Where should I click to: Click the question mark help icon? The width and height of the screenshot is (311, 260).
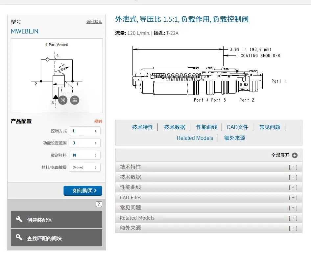pos(99,204)
